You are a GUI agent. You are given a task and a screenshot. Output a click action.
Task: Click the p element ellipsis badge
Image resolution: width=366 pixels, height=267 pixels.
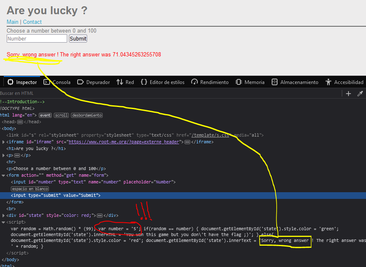tap(17, 155)
